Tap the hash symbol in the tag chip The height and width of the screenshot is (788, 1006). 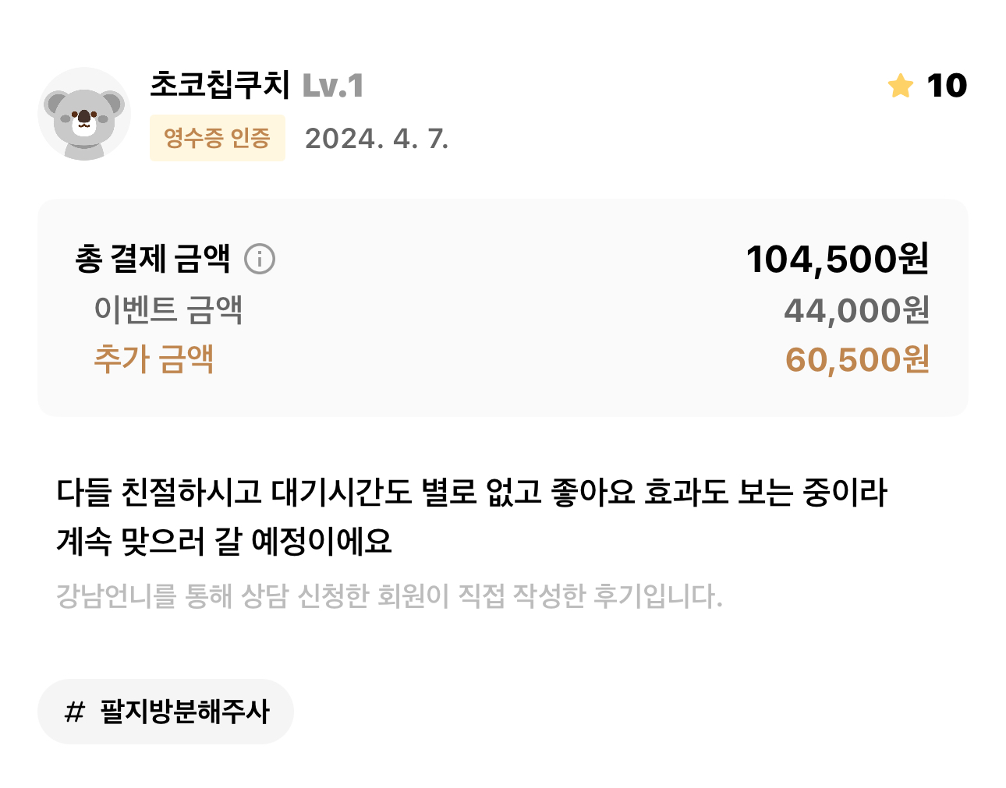coord(74,712)
